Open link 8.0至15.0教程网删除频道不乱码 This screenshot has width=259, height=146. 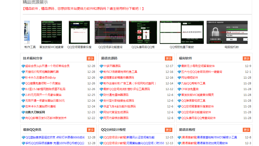pyautogui.click(x=45, y=89)
